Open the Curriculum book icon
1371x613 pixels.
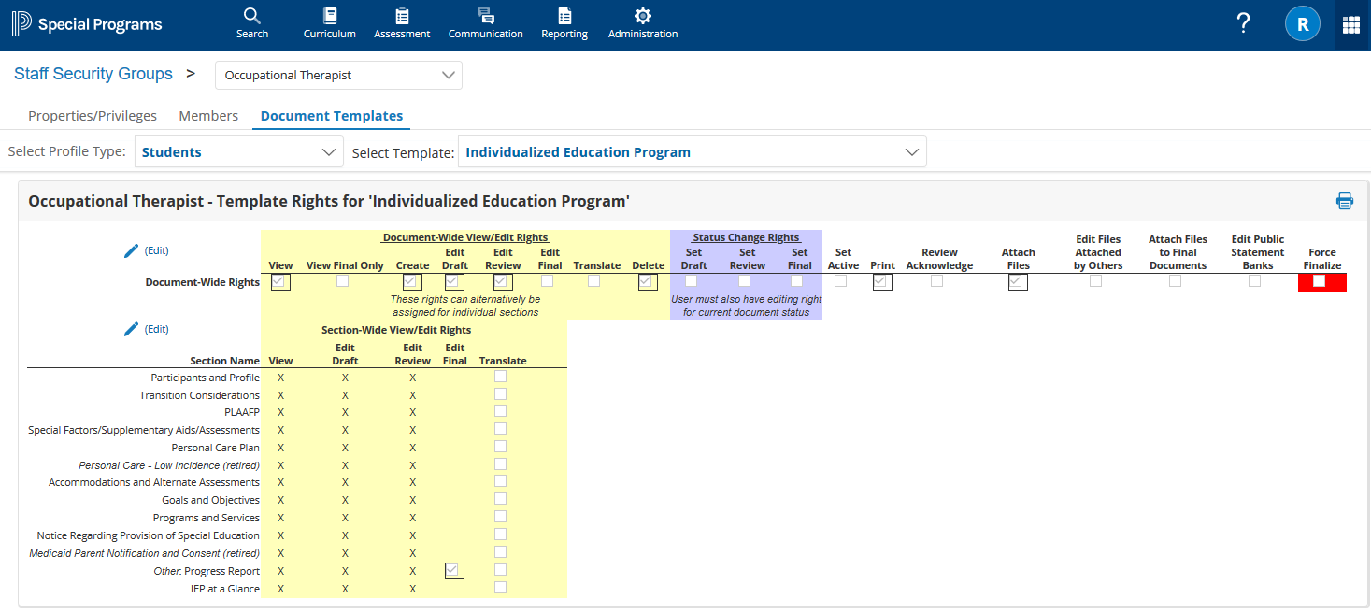(329, 17)
